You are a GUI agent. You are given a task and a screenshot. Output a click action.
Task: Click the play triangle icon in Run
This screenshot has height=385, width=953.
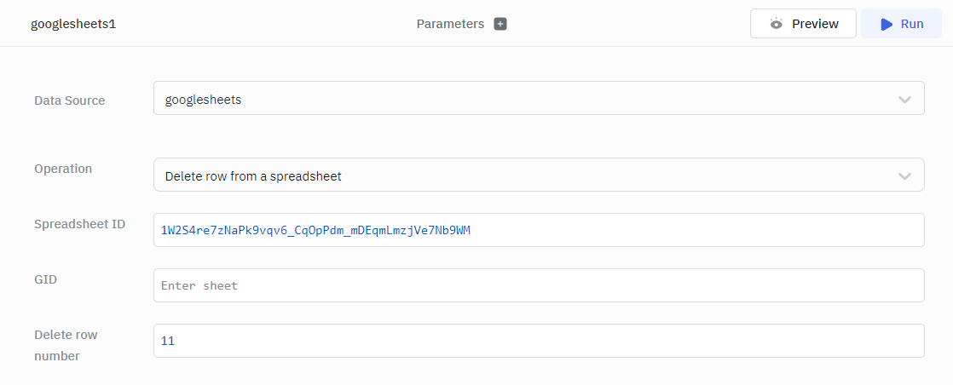[887, 24]
